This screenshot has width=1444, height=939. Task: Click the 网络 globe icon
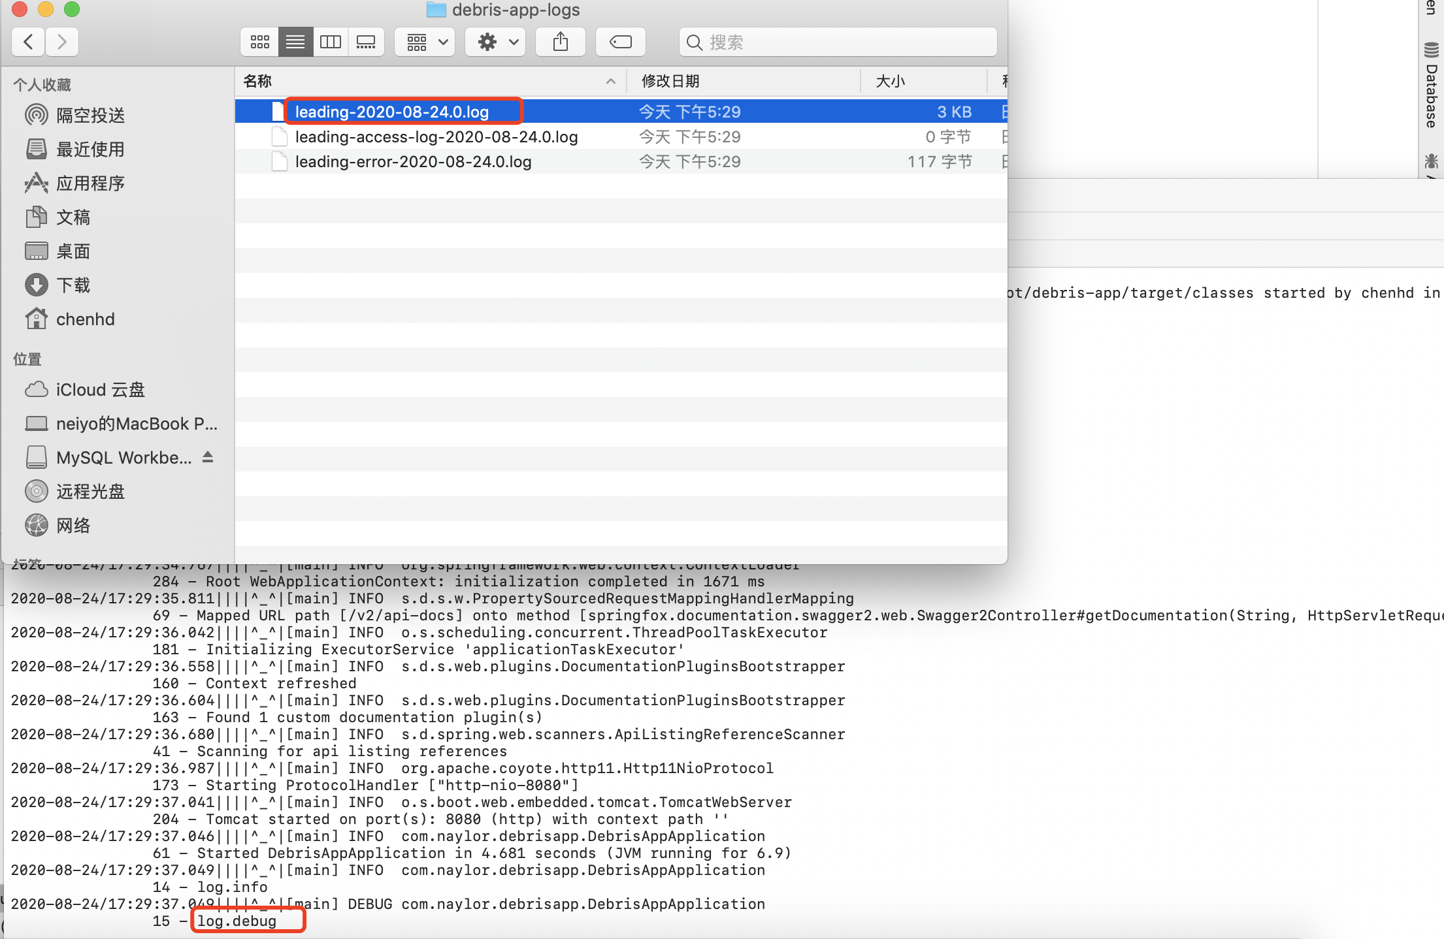coord(37,525)
